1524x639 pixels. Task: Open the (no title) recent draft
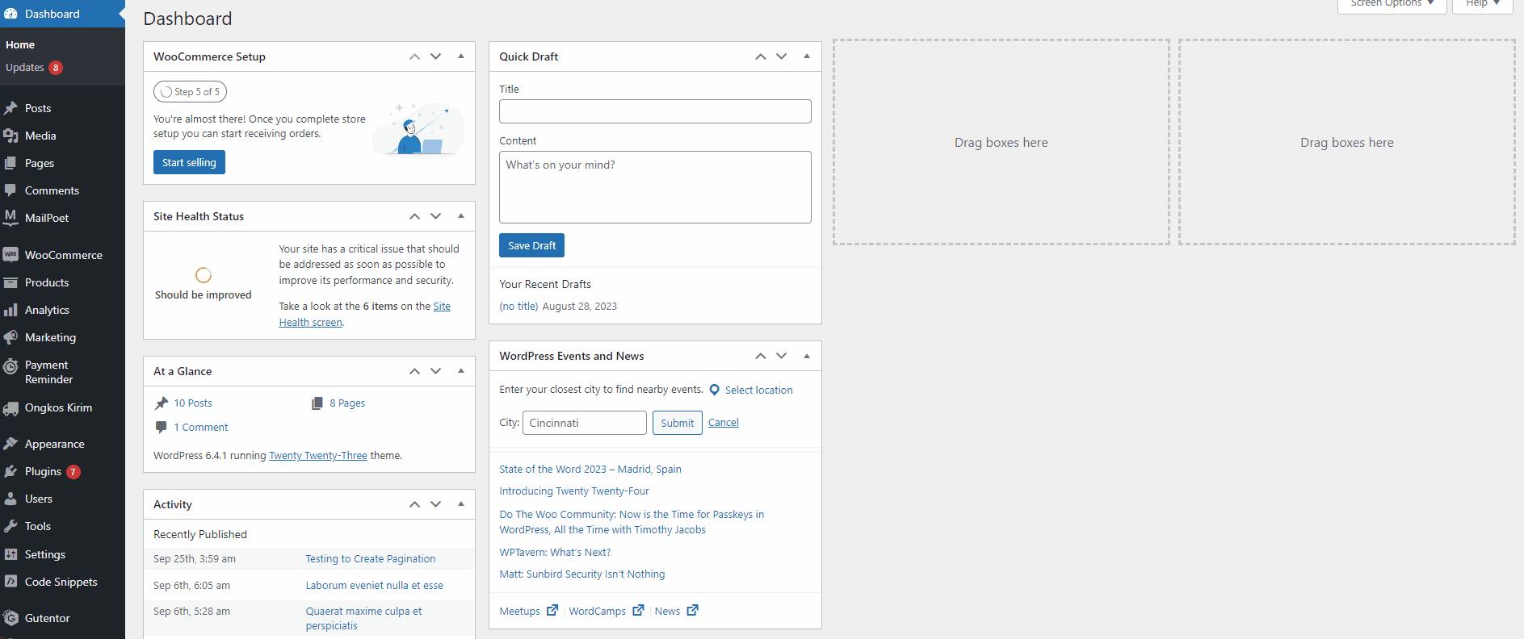518,306
